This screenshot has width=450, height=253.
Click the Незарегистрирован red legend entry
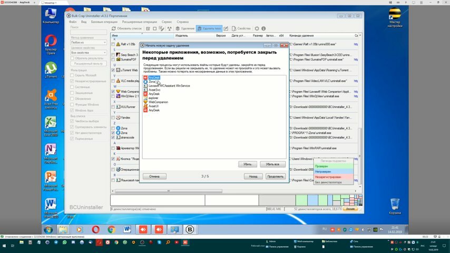[333, 177]
